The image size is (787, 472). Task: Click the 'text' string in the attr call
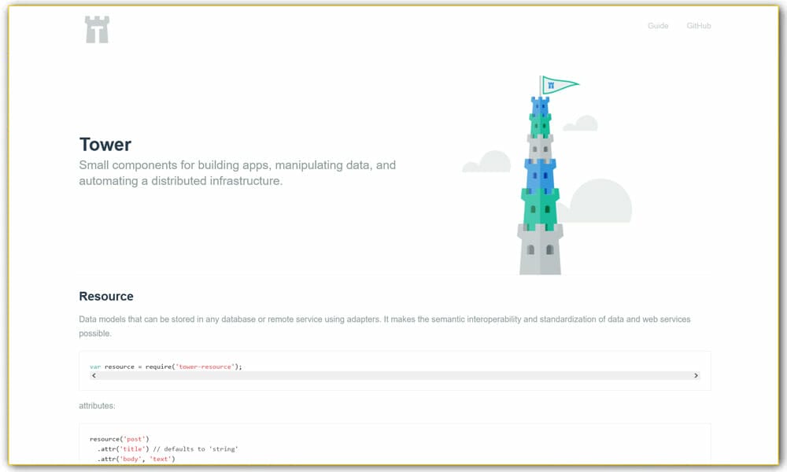160,459
